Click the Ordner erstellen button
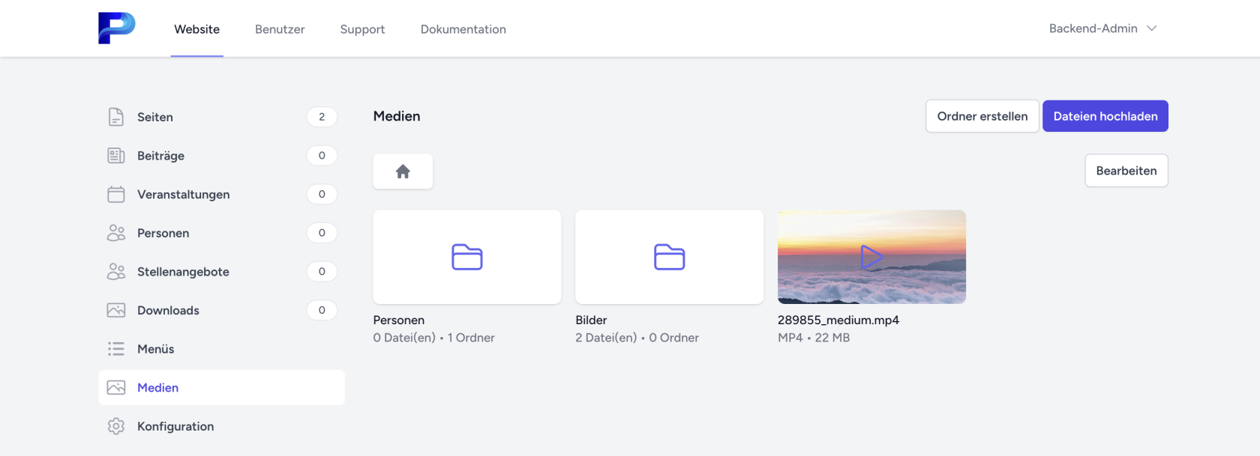 point(982,116)
